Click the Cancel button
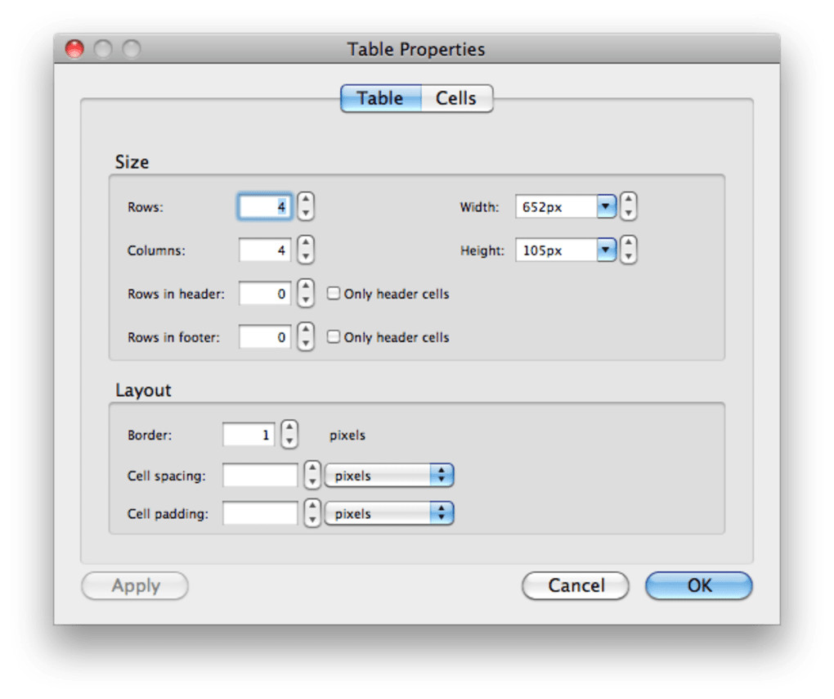The width and height of the screenshot is (834, 699). [576, 585]
